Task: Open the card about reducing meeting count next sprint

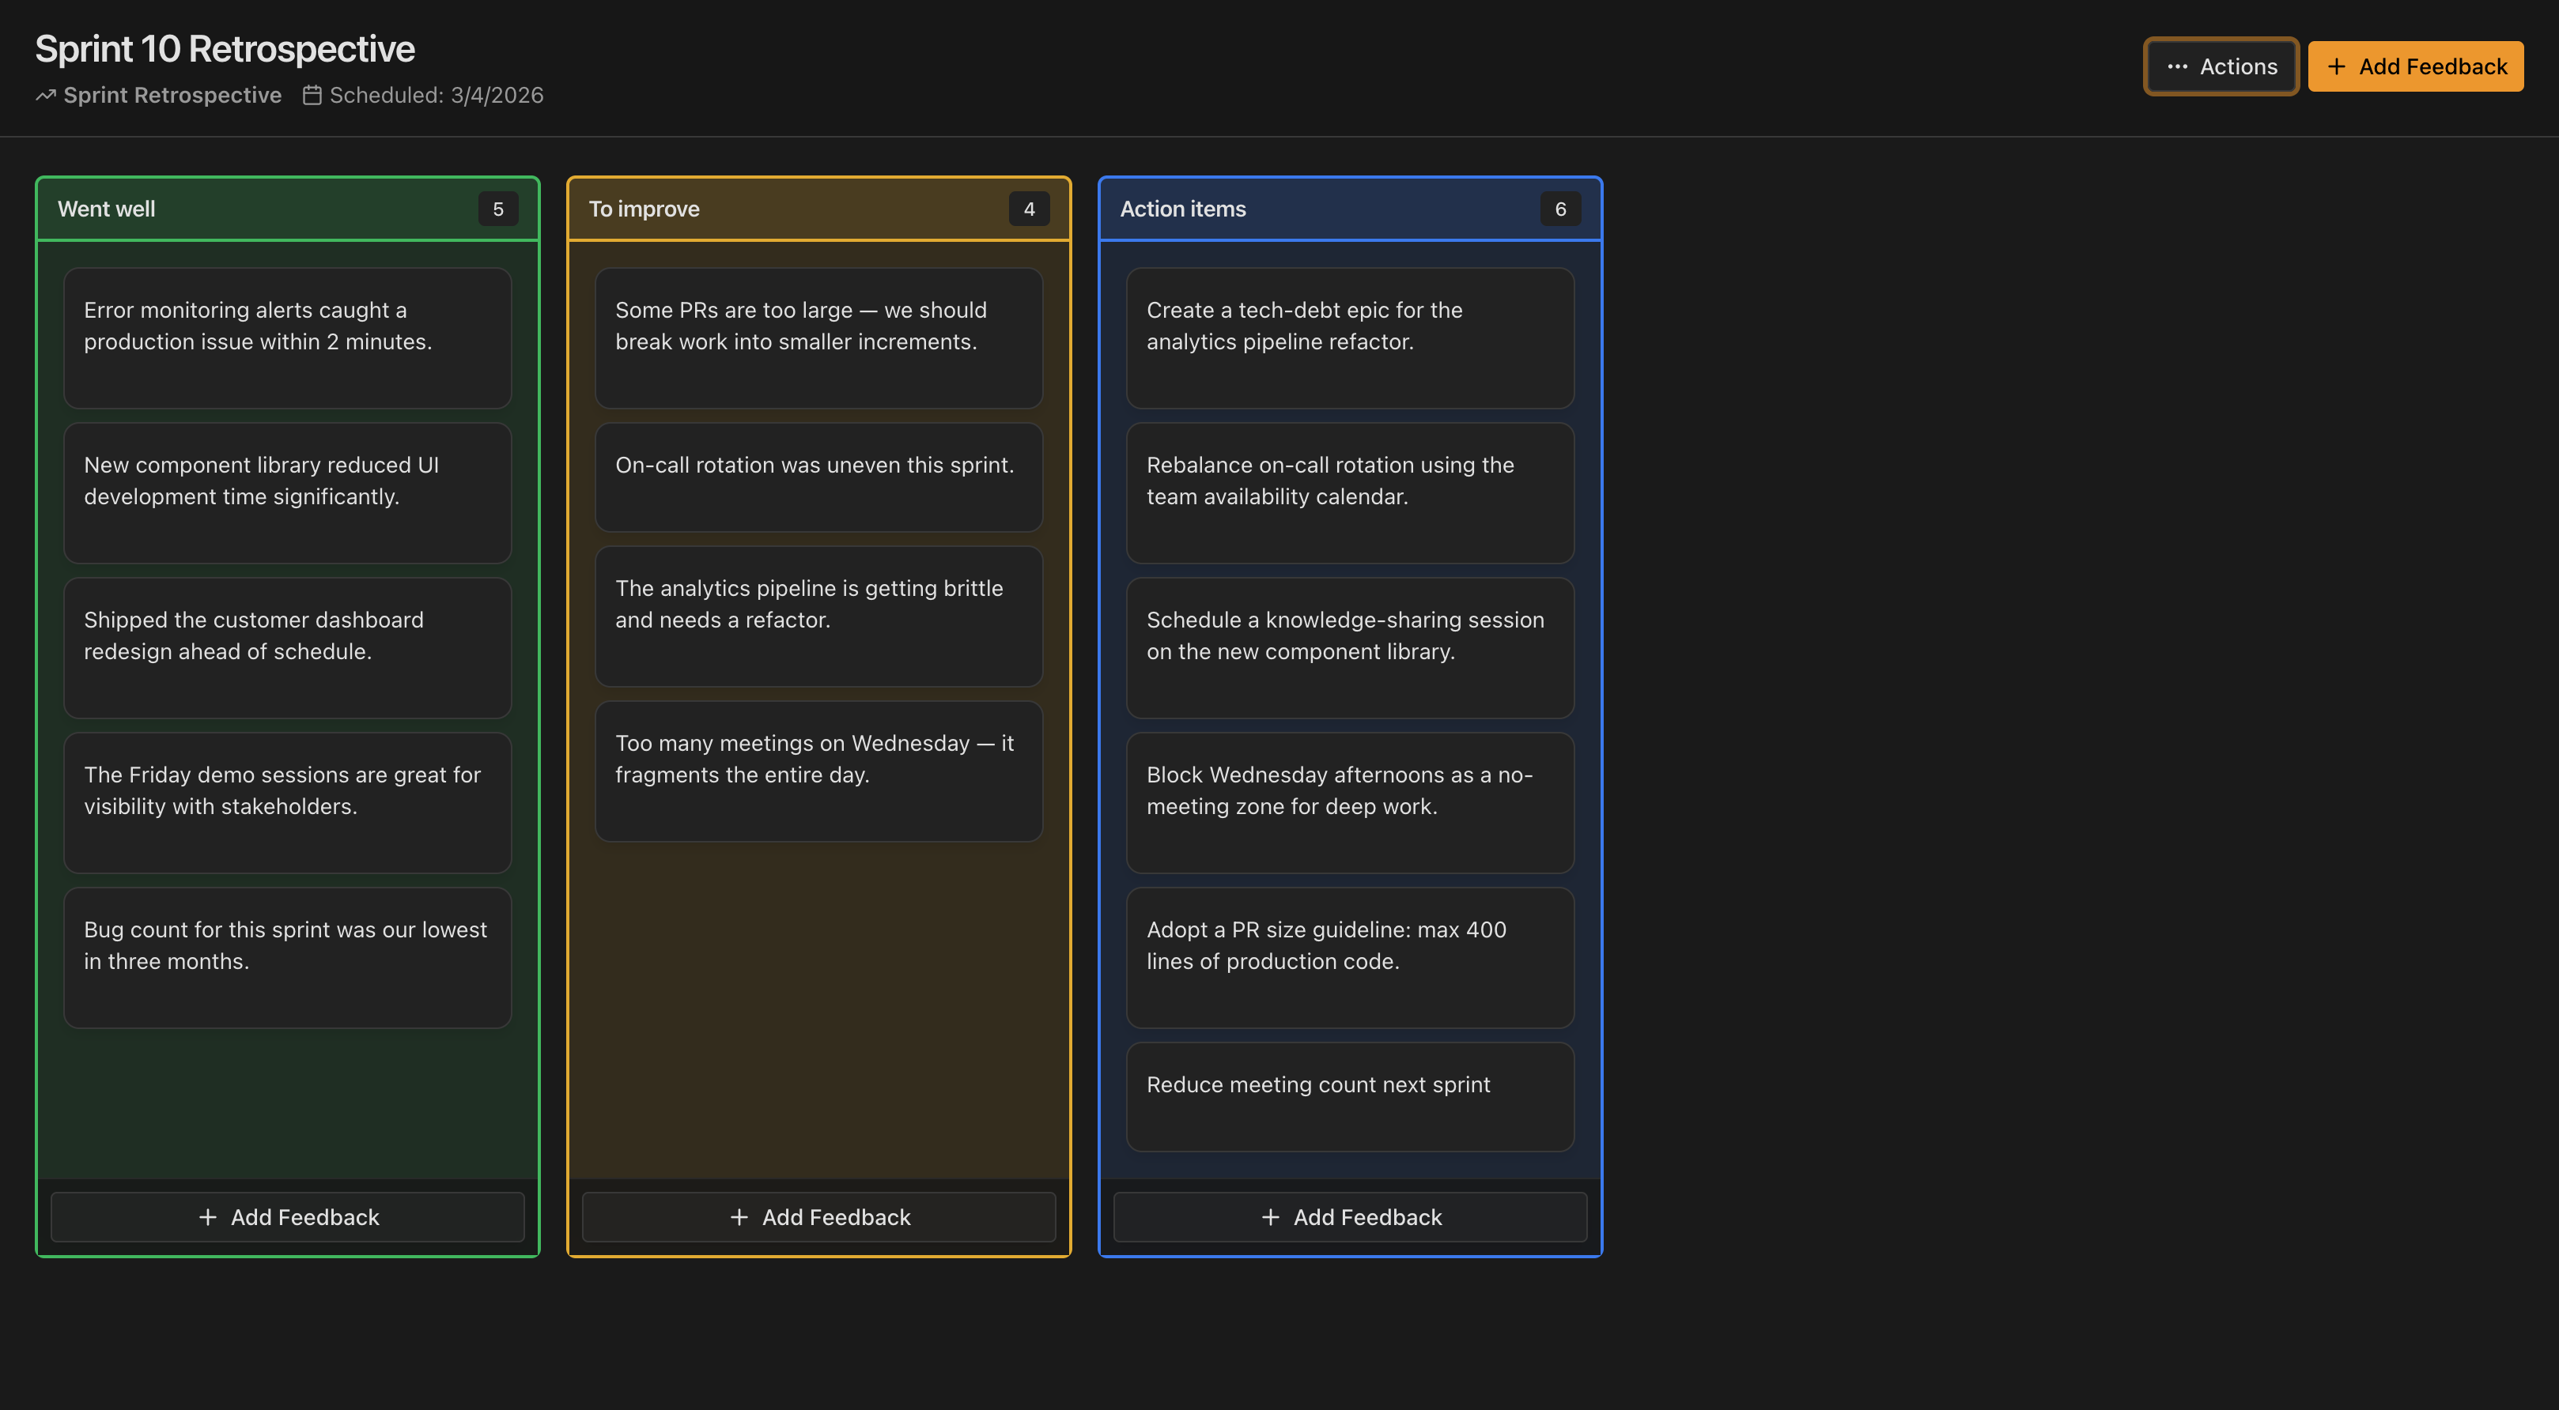Action: click(1350, 1096)
